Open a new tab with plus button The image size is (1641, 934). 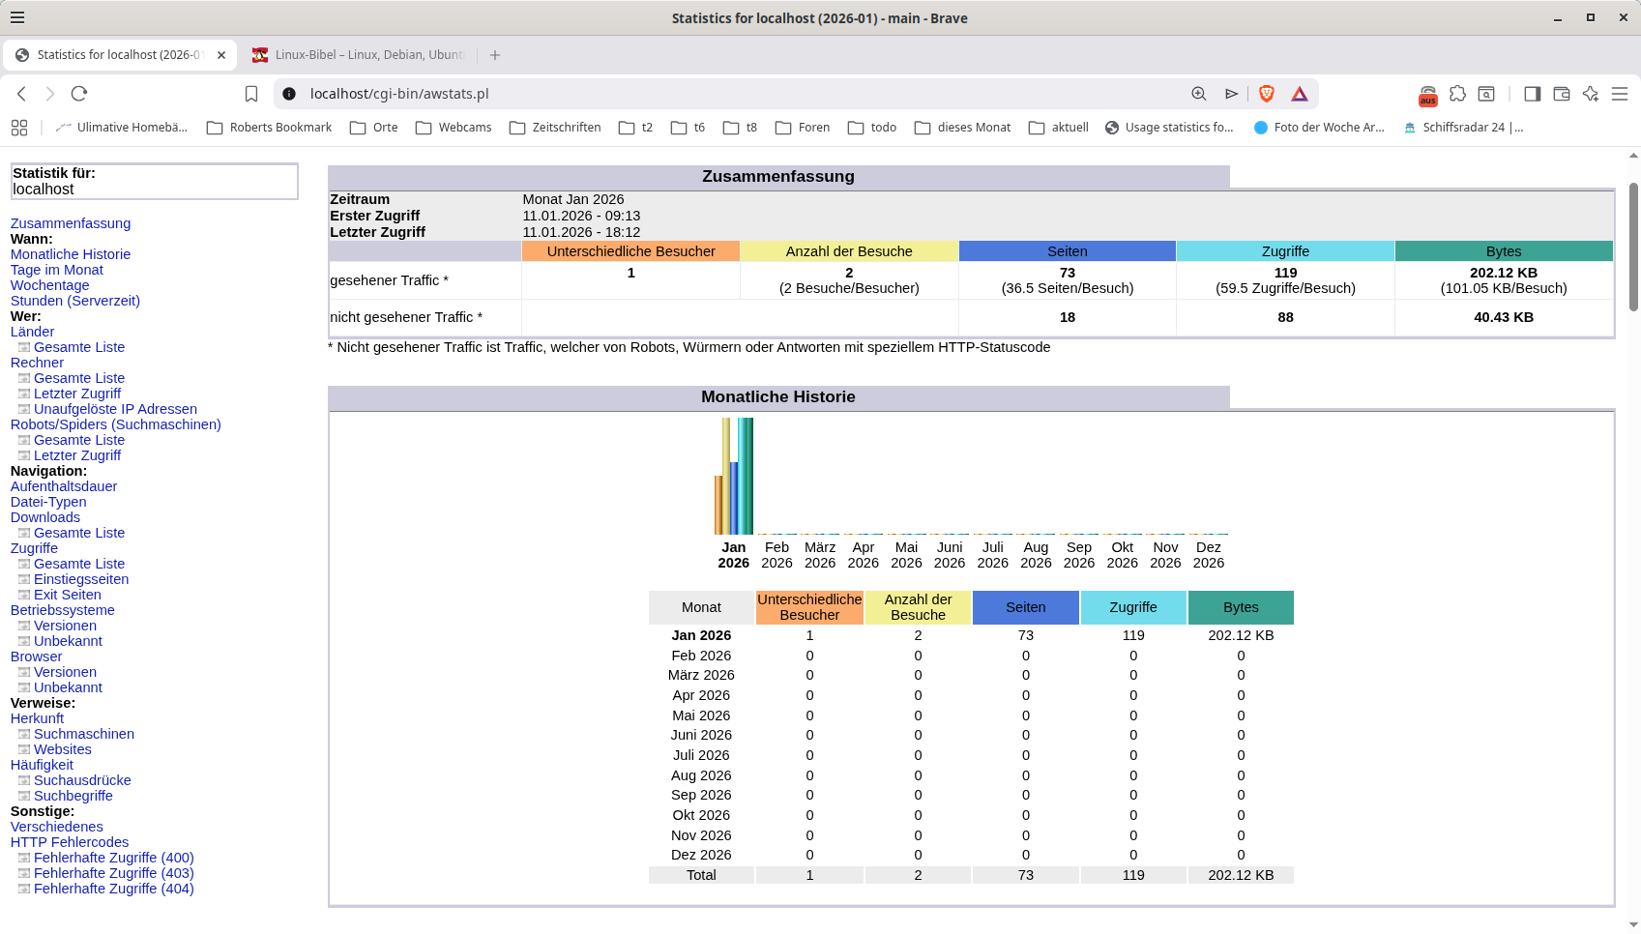click(x=495, y=55)
